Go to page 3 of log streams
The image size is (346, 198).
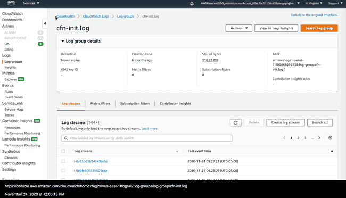point(306,138)
